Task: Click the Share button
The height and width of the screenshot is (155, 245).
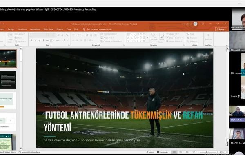Action: [221, 29]
